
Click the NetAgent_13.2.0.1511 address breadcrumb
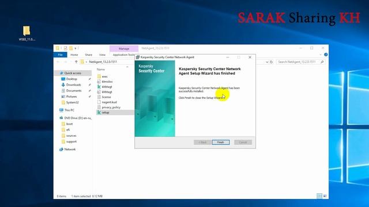(103, 62)
